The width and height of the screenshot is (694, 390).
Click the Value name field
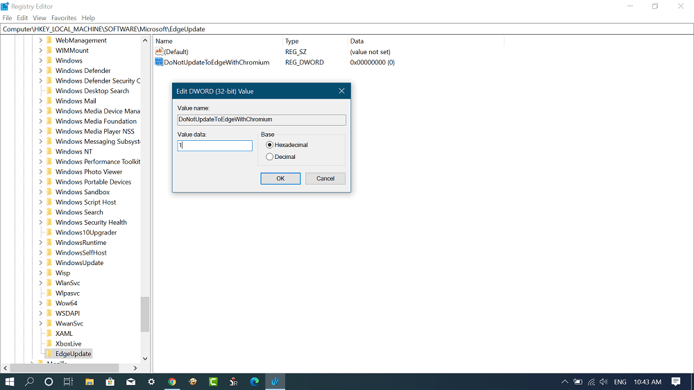point(262,119)
